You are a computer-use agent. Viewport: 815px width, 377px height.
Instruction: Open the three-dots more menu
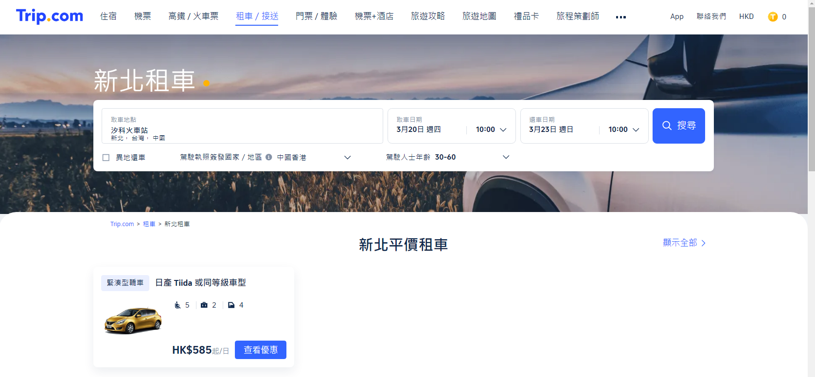[x=621, y=17]
